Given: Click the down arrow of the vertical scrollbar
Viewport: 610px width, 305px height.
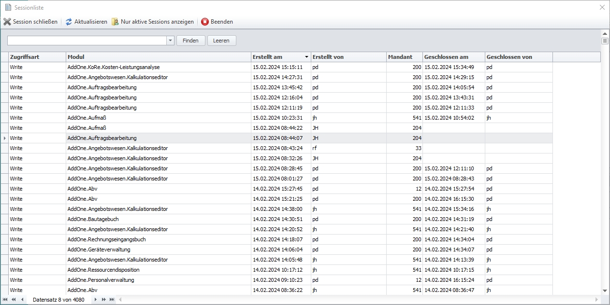Looking at the screenshot, I should pos(605,291).
